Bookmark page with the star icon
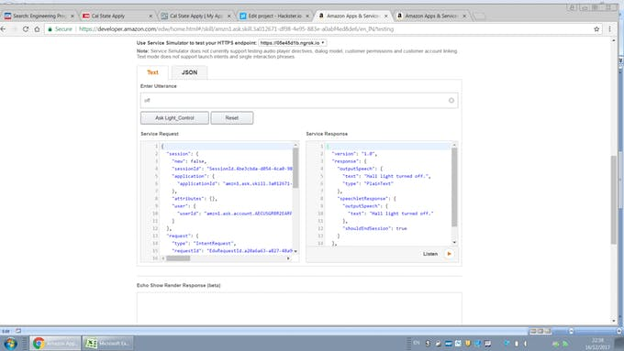Viewport: 624px width, 351px height. pos(596,29)
